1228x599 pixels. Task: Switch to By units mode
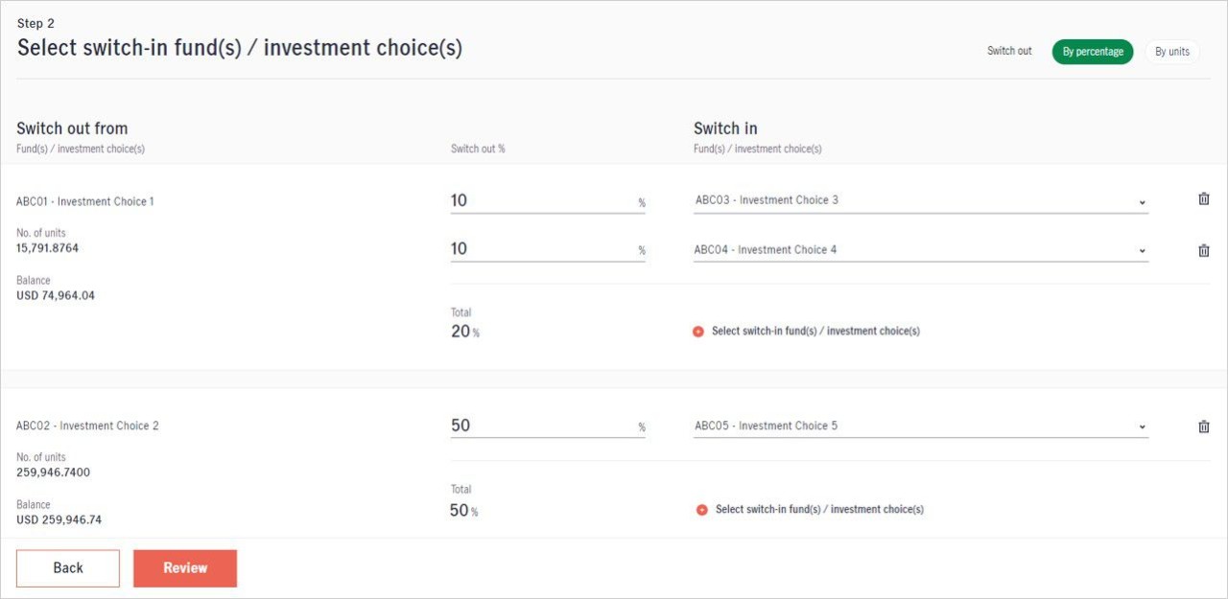[1171, 52]
